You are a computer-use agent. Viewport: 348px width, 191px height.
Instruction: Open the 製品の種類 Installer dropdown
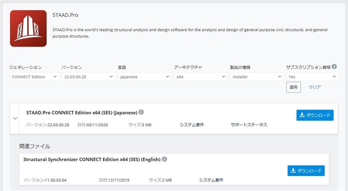(257, 77)
